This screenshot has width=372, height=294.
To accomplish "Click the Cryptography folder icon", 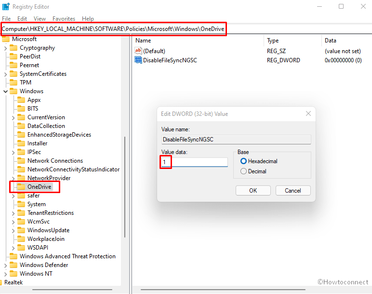I will pos(13,48).
